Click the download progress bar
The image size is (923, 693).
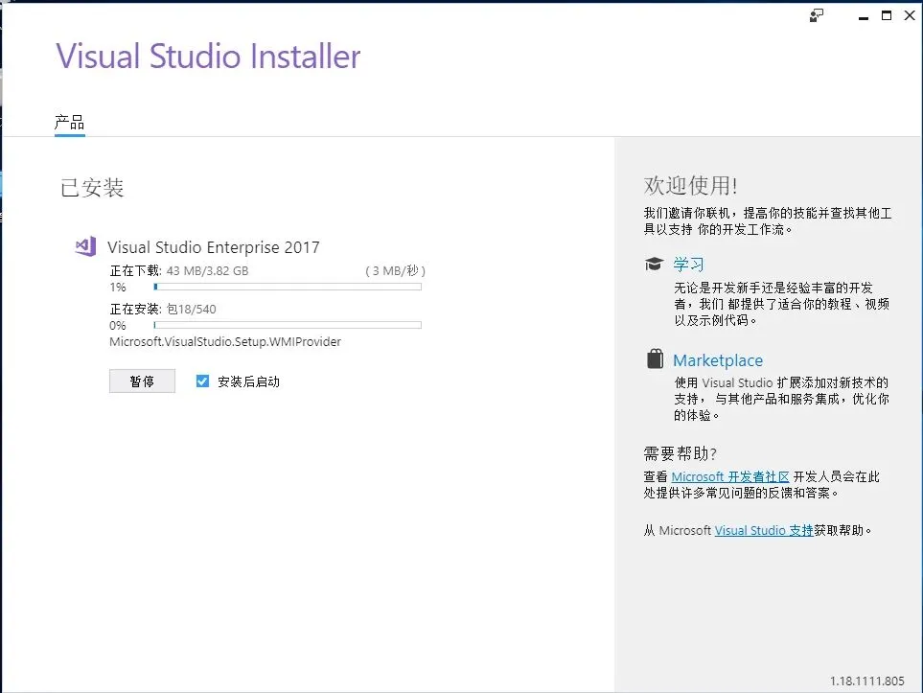(x=288, y=287)
